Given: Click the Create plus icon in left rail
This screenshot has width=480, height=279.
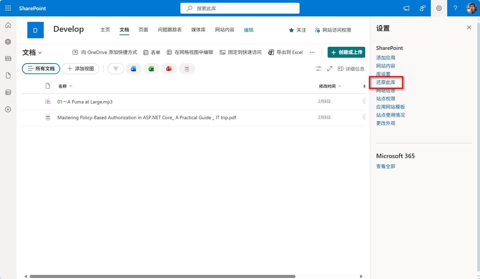Looking at the screenshot, I should 8,109.
